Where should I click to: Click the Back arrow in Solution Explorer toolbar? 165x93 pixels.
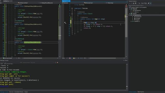point(130,3)
